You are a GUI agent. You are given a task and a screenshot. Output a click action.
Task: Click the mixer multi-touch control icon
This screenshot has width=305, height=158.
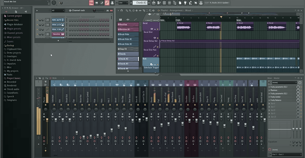pyautogui.click(x=39, y=78)
